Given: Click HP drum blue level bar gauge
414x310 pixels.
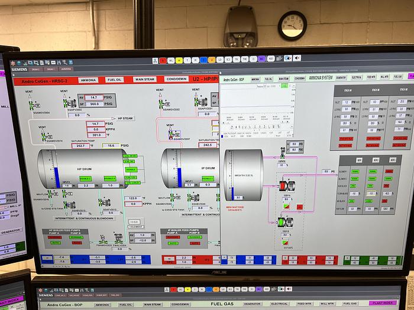Looking at the screenshot, I should coord(57,177).
